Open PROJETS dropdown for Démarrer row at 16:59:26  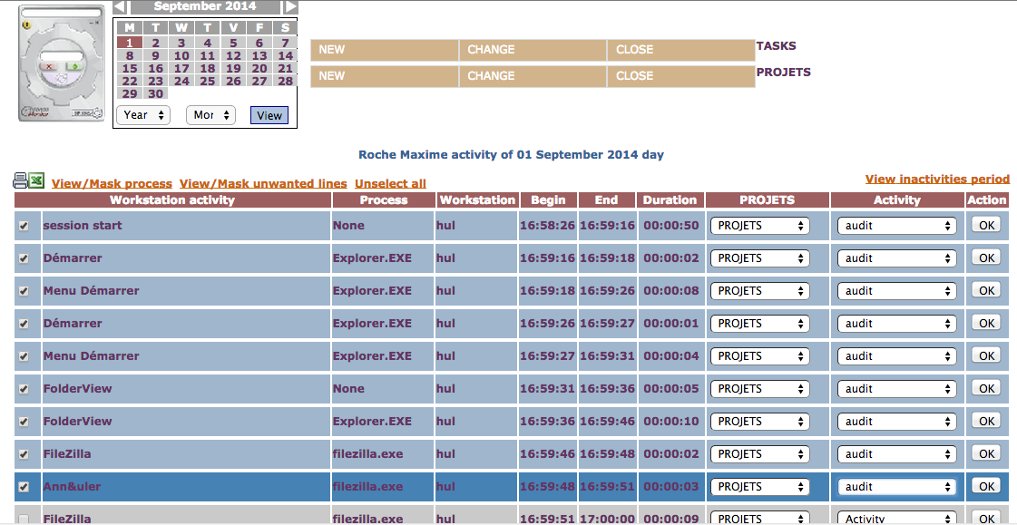pos(760,323)
